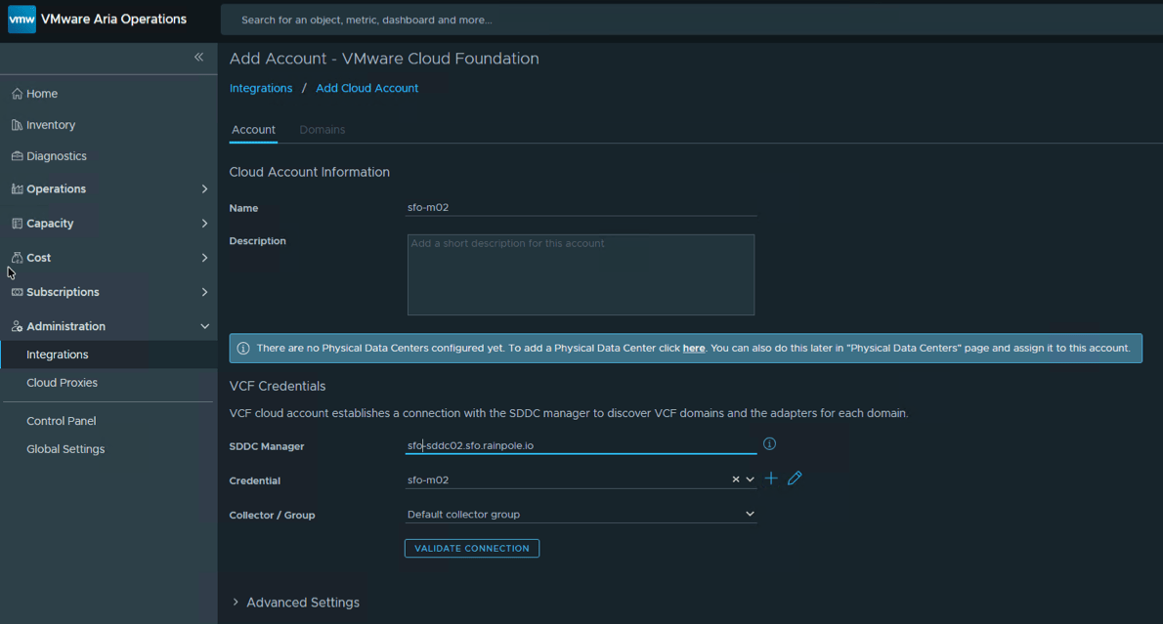Click the info icon in the blue banner
The width and height of the screenshot is (1163, 624).
point(243,349)
